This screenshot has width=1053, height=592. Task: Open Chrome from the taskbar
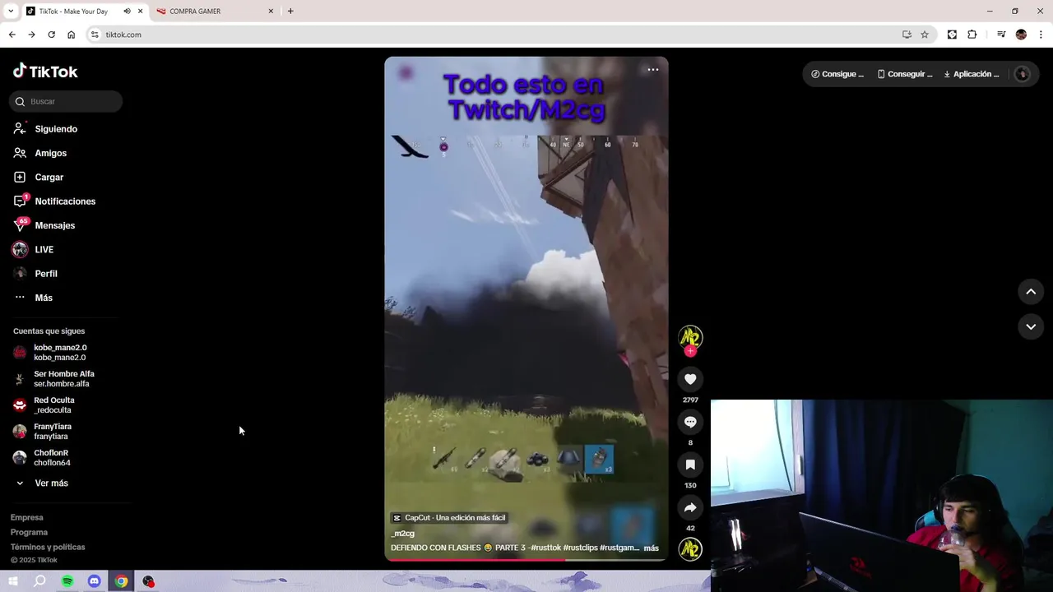point(121,581)
